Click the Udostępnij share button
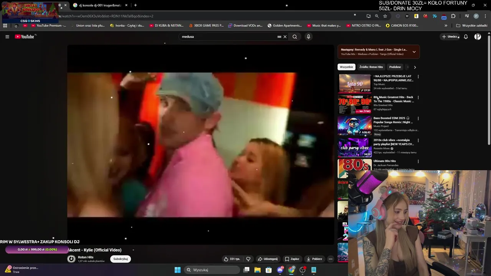The image size is (491, 276). tap(268, 259)
